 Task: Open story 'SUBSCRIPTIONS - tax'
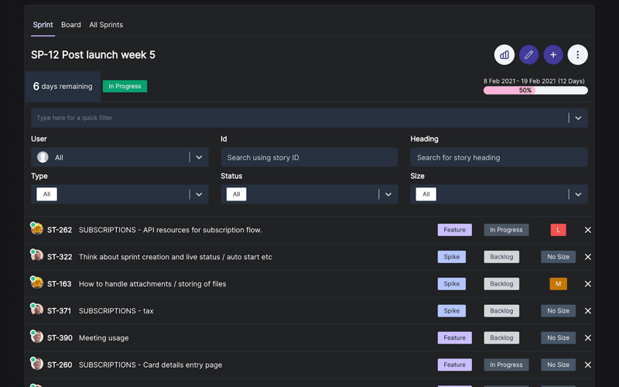pyautogui.click(x=116, y=311)
